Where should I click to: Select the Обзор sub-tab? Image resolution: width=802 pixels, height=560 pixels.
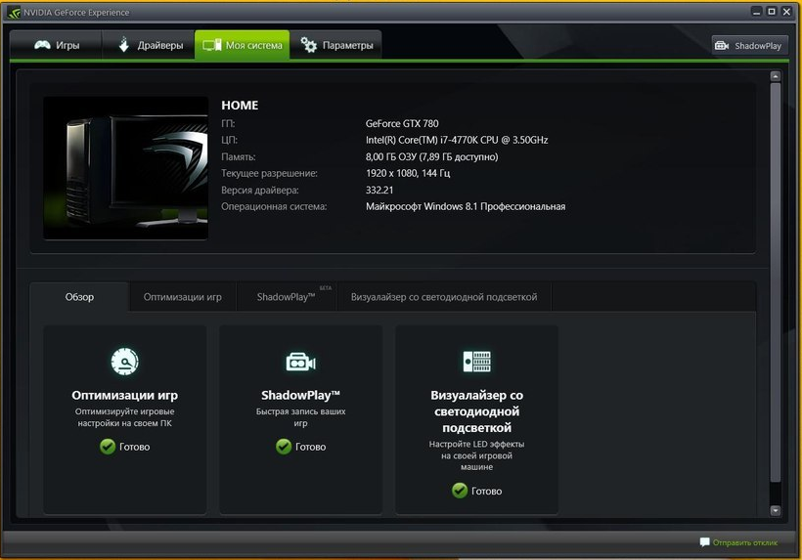(x=79, y=297)
